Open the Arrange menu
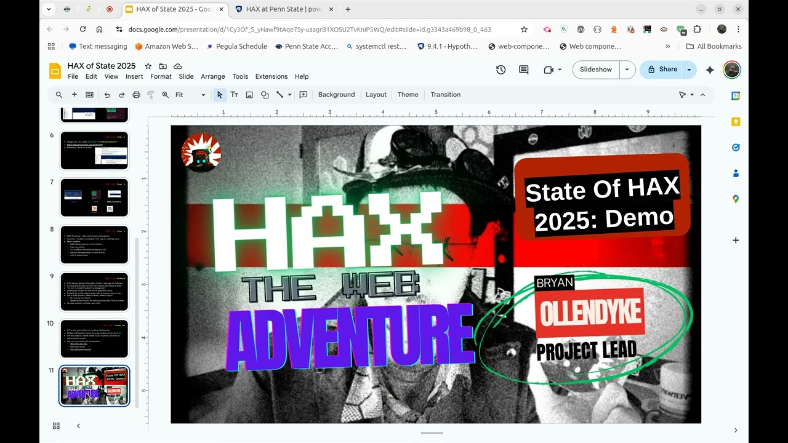788x443 pixels. (x=213, y=76)
